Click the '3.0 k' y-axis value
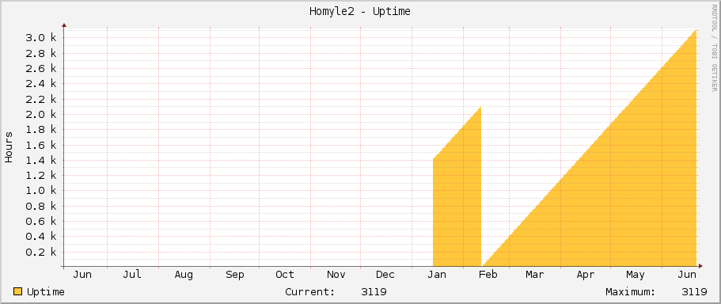 (40, 38)
